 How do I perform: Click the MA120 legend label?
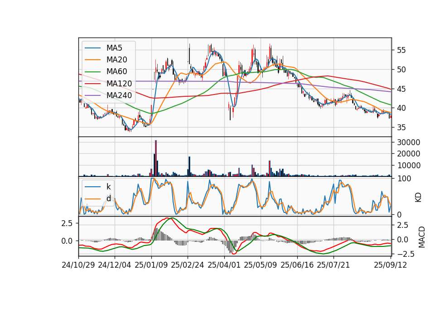point(119,84)
